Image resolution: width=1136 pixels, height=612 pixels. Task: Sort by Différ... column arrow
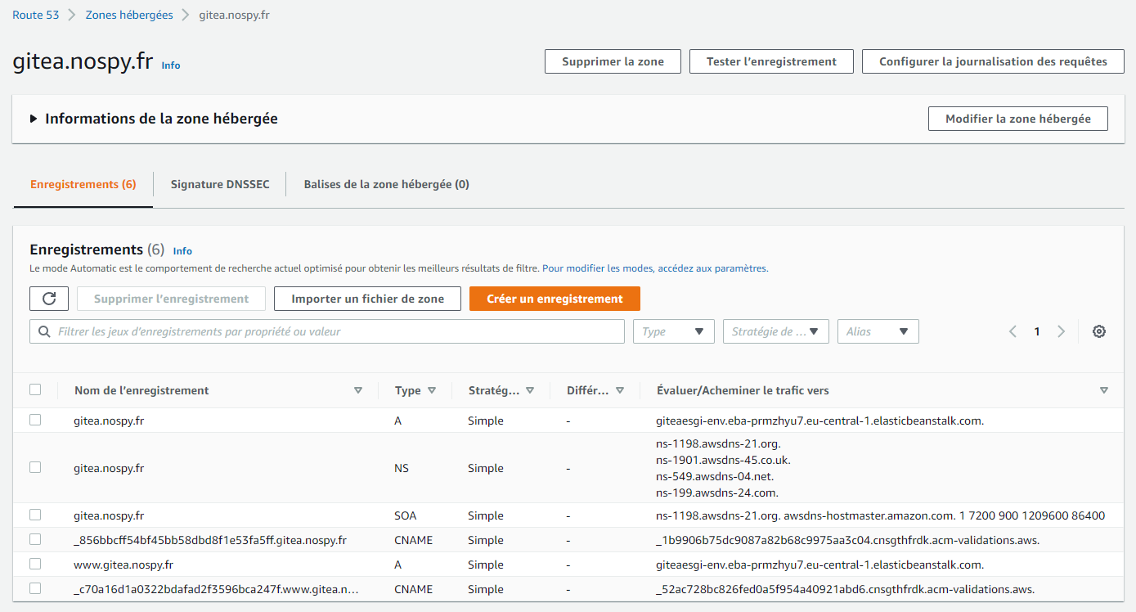(x=620, y=391)
